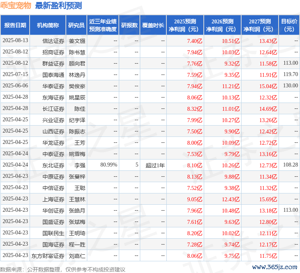Click the 9.05亿 forecast value
The image size is (300, 273).
tap(194, 199)
